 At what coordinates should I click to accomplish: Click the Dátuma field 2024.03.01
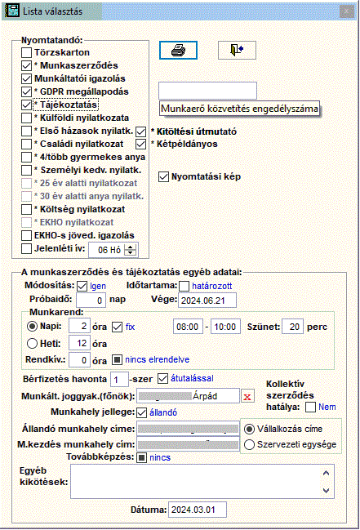tap(198, 510)
